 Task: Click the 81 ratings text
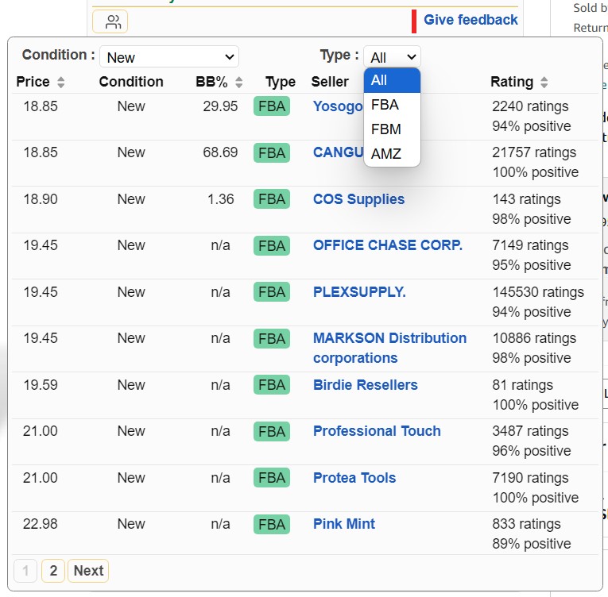point(522,385)
